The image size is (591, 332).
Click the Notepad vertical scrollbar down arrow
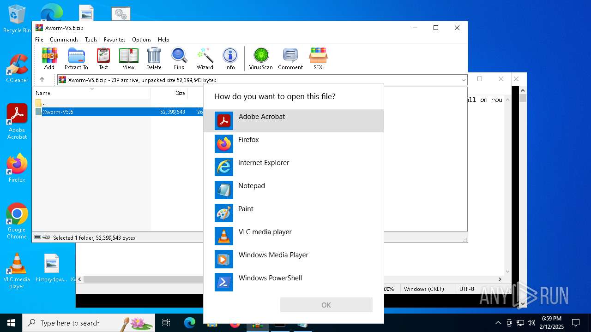pos(508,272)
